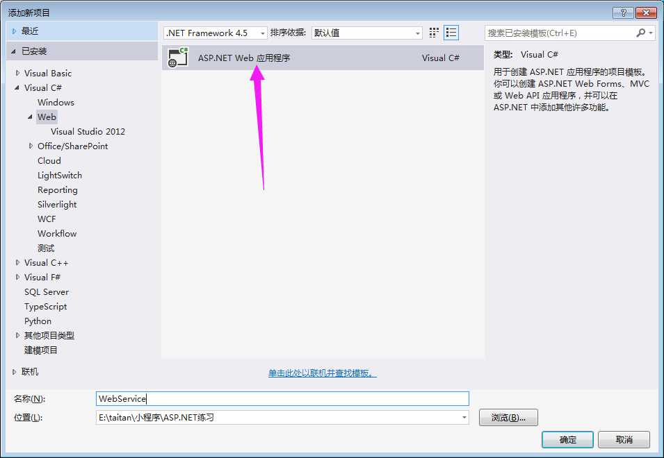Screen dimensions: 664x458
Task: Select SQL Server in tree
Action: point(47,292)
